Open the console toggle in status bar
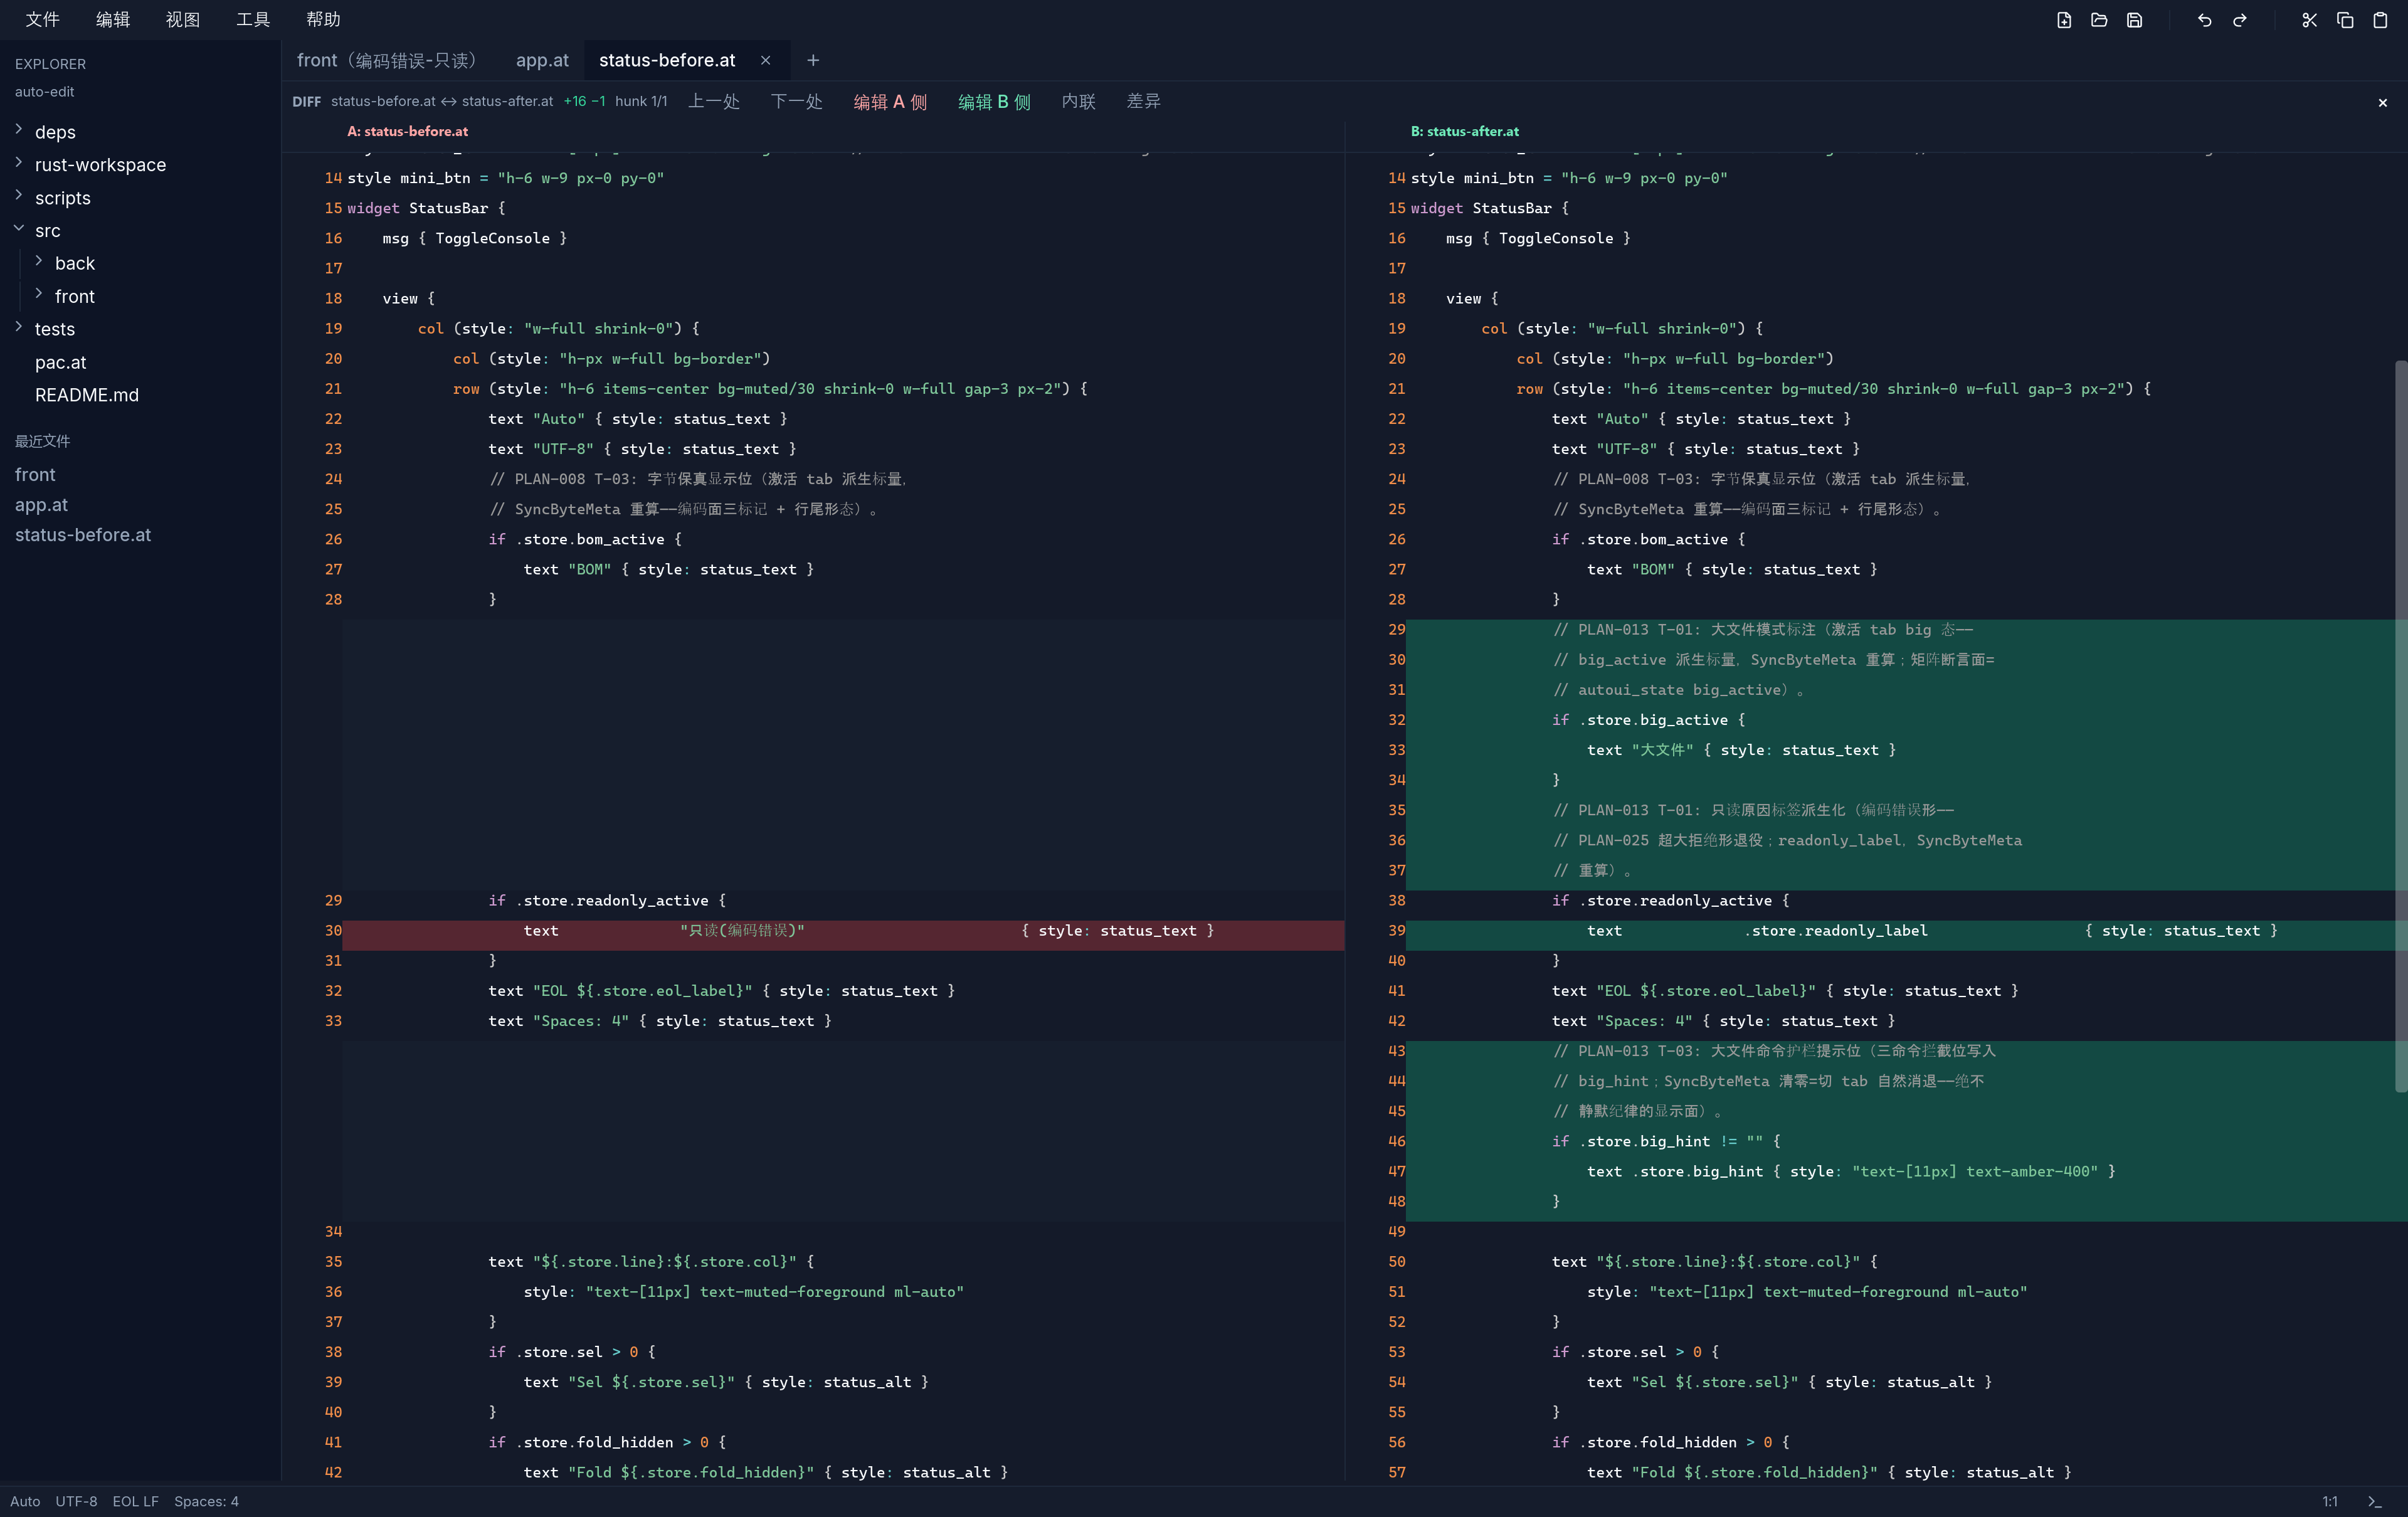 [x=2375, y=1501]
